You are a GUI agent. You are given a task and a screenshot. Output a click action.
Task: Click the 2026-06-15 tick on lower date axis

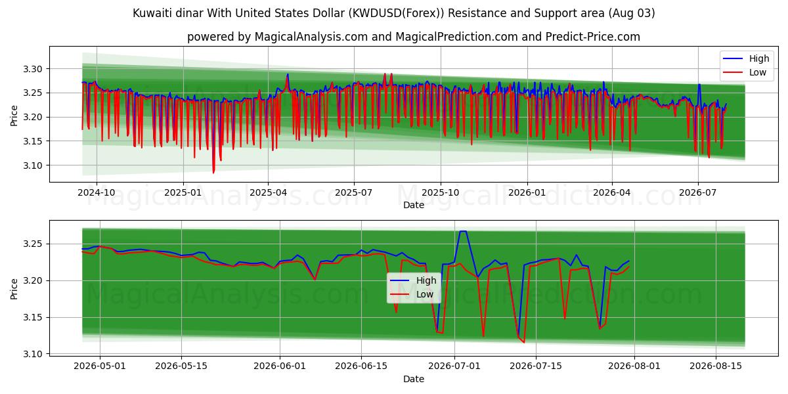point(362,366)
